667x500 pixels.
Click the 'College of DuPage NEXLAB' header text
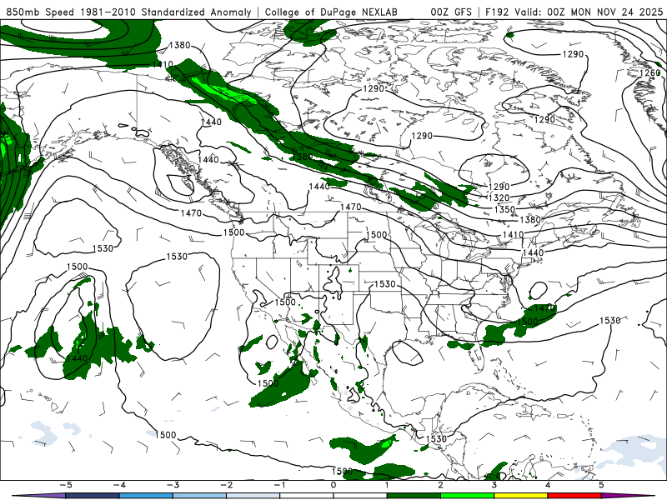pos(331,12)
